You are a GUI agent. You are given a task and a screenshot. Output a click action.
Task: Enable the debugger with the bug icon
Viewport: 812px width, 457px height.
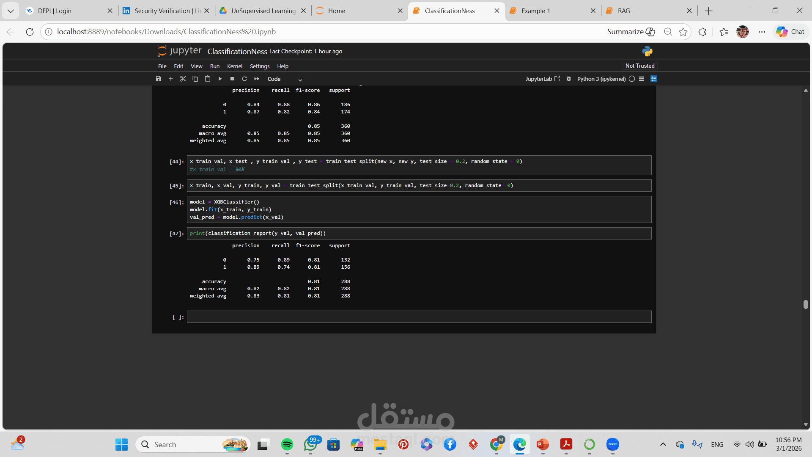pos(569,79)
